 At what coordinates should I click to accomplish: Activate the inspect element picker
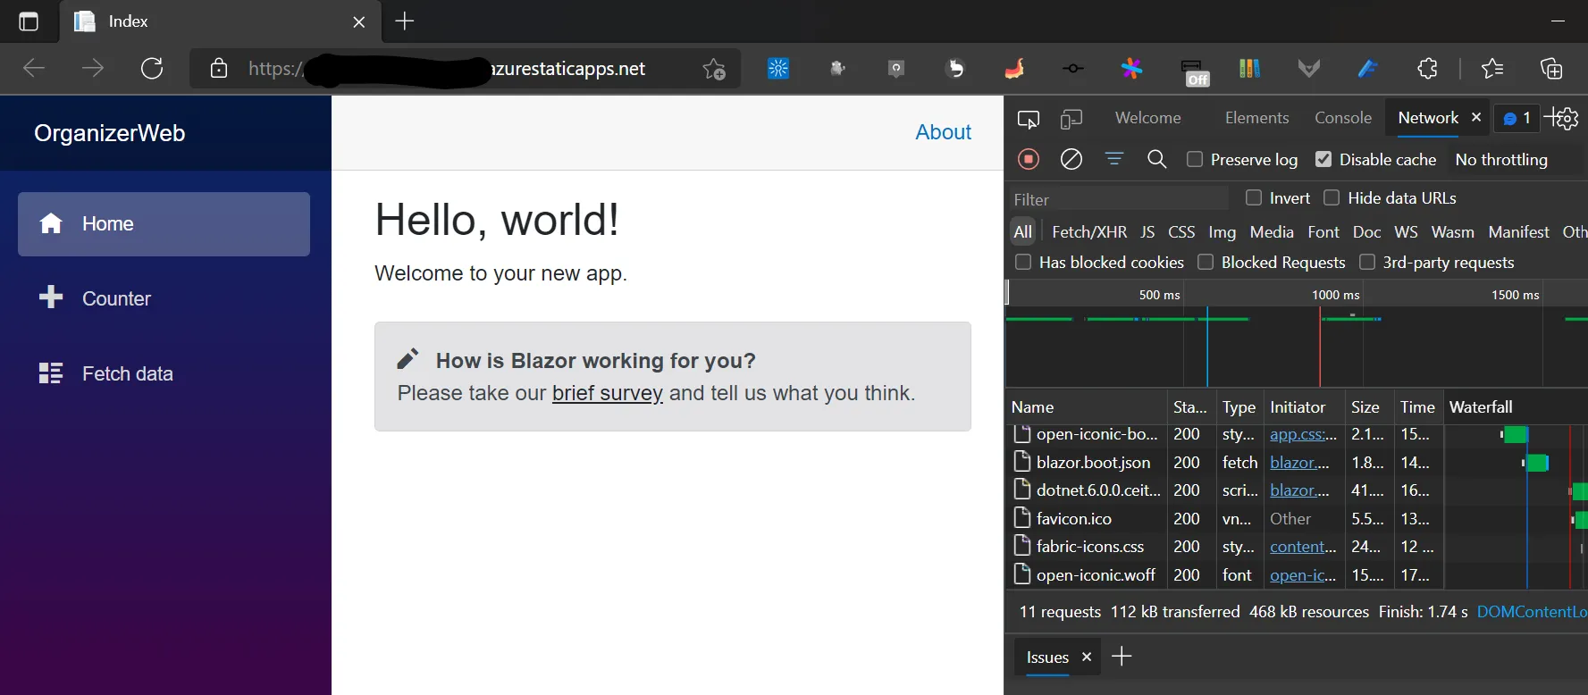pyautogui.click(x=1029, y=119)
